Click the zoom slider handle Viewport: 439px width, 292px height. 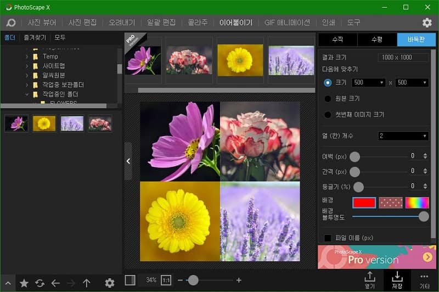click(193, 280)
